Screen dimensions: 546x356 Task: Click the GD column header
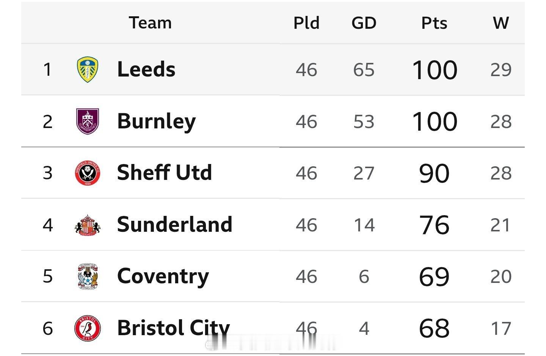coord(364,23)
